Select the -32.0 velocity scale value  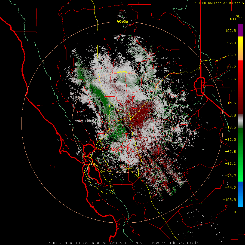tap(231, 140)
